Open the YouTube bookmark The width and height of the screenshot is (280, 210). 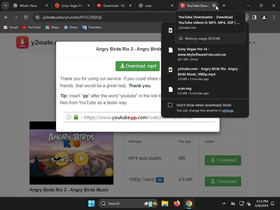tap(32, 27)
